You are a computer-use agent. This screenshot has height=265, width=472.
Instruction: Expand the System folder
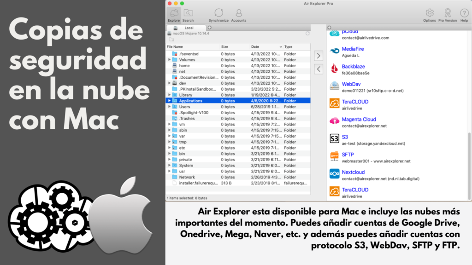click(x=170, y=165)
